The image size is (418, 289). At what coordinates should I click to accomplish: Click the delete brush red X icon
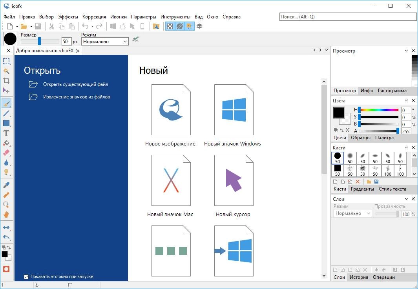(x=358, y=182)
